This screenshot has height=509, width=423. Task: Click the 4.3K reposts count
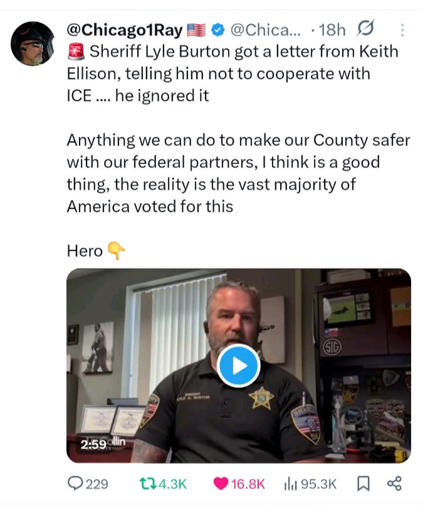pos(173,484)
